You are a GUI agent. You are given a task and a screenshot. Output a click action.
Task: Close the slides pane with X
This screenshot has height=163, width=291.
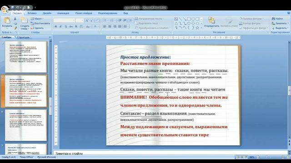(50, 37)
